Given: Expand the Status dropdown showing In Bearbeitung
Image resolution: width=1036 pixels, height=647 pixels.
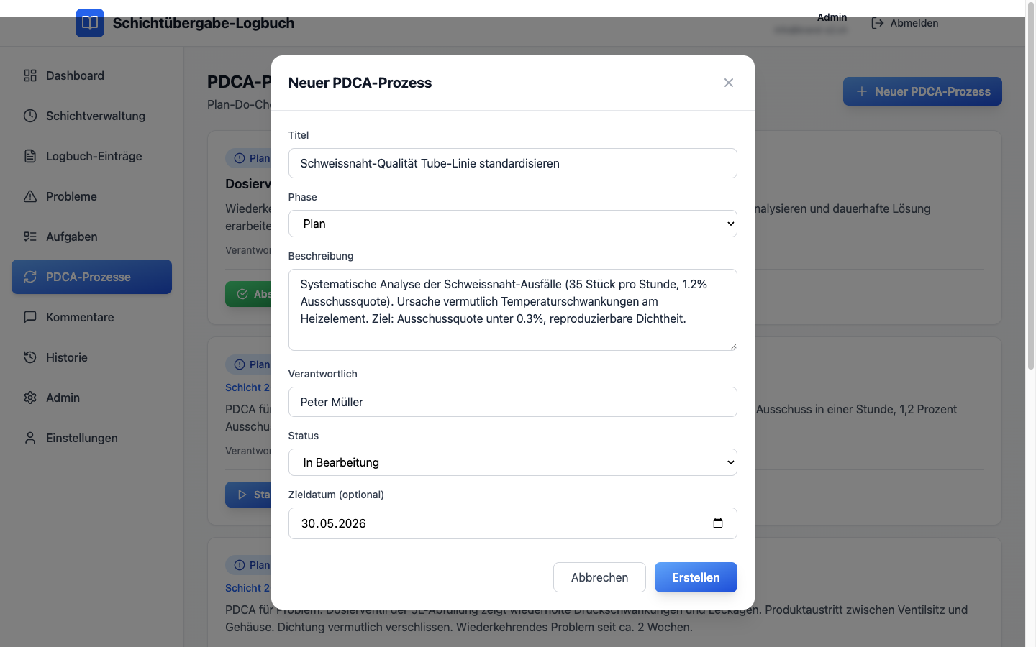Looking at the screenshot, I should point(512,462).
